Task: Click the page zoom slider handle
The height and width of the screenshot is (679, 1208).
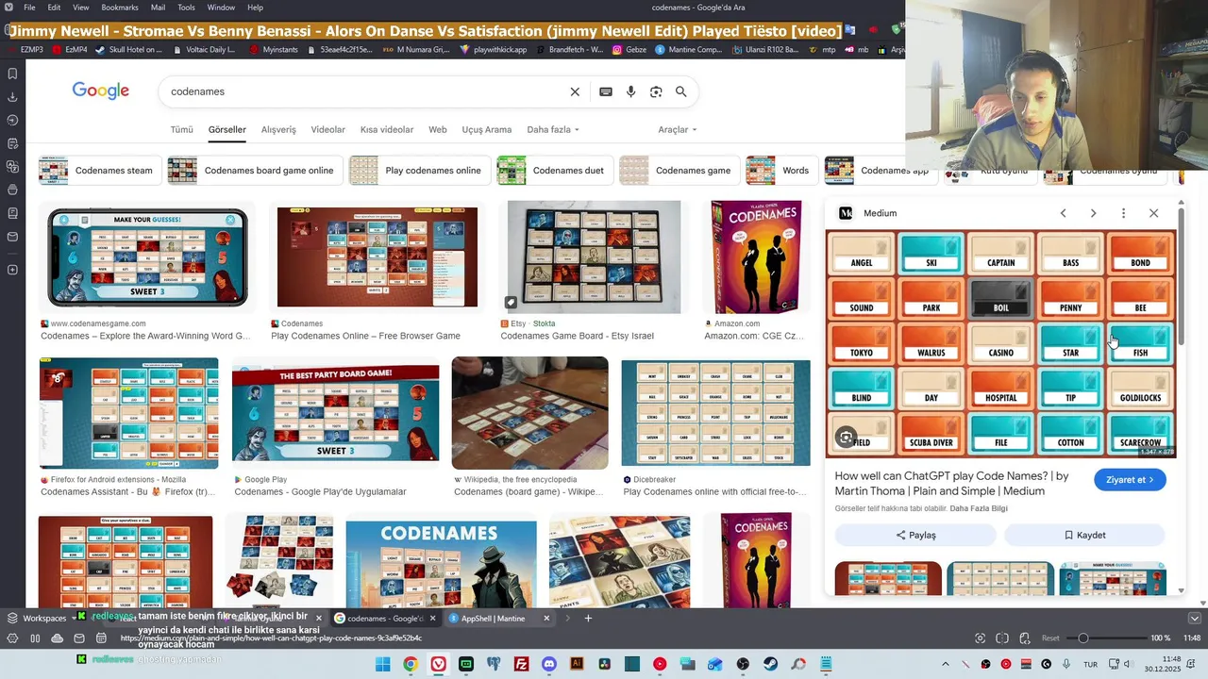Action: 1083,638
